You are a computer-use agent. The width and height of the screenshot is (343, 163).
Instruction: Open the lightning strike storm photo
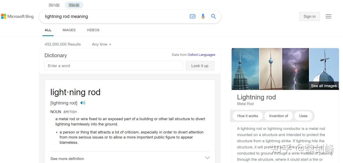coord(296,69)
